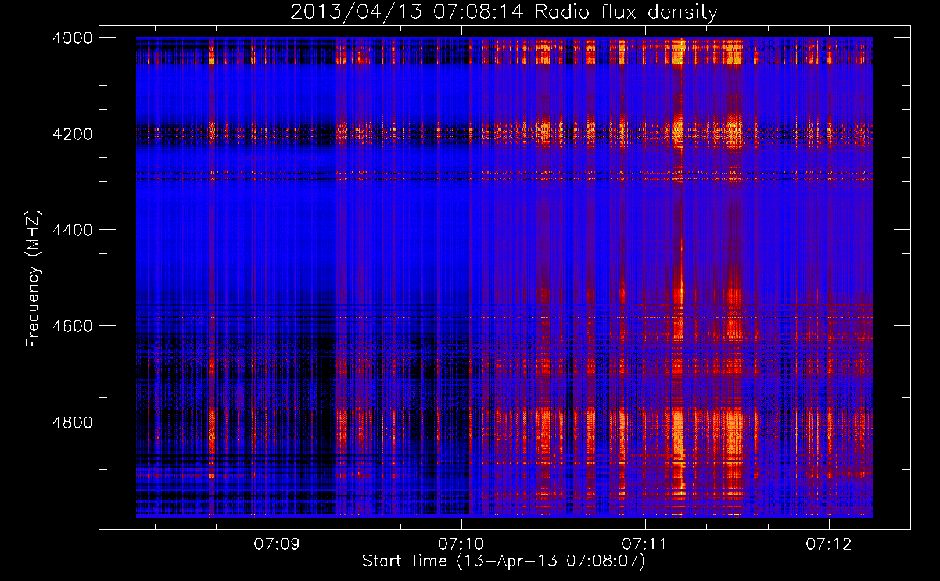Click the 4200 frequency axis label

click(x=73, y=134)
